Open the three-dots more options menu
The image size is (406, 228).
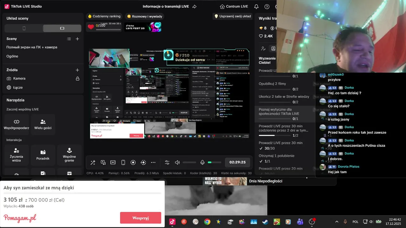coord(153,162)
